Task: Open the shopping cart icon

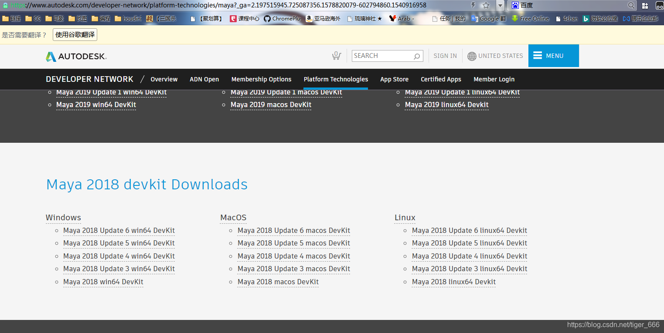Action: [x=336, y=56]
